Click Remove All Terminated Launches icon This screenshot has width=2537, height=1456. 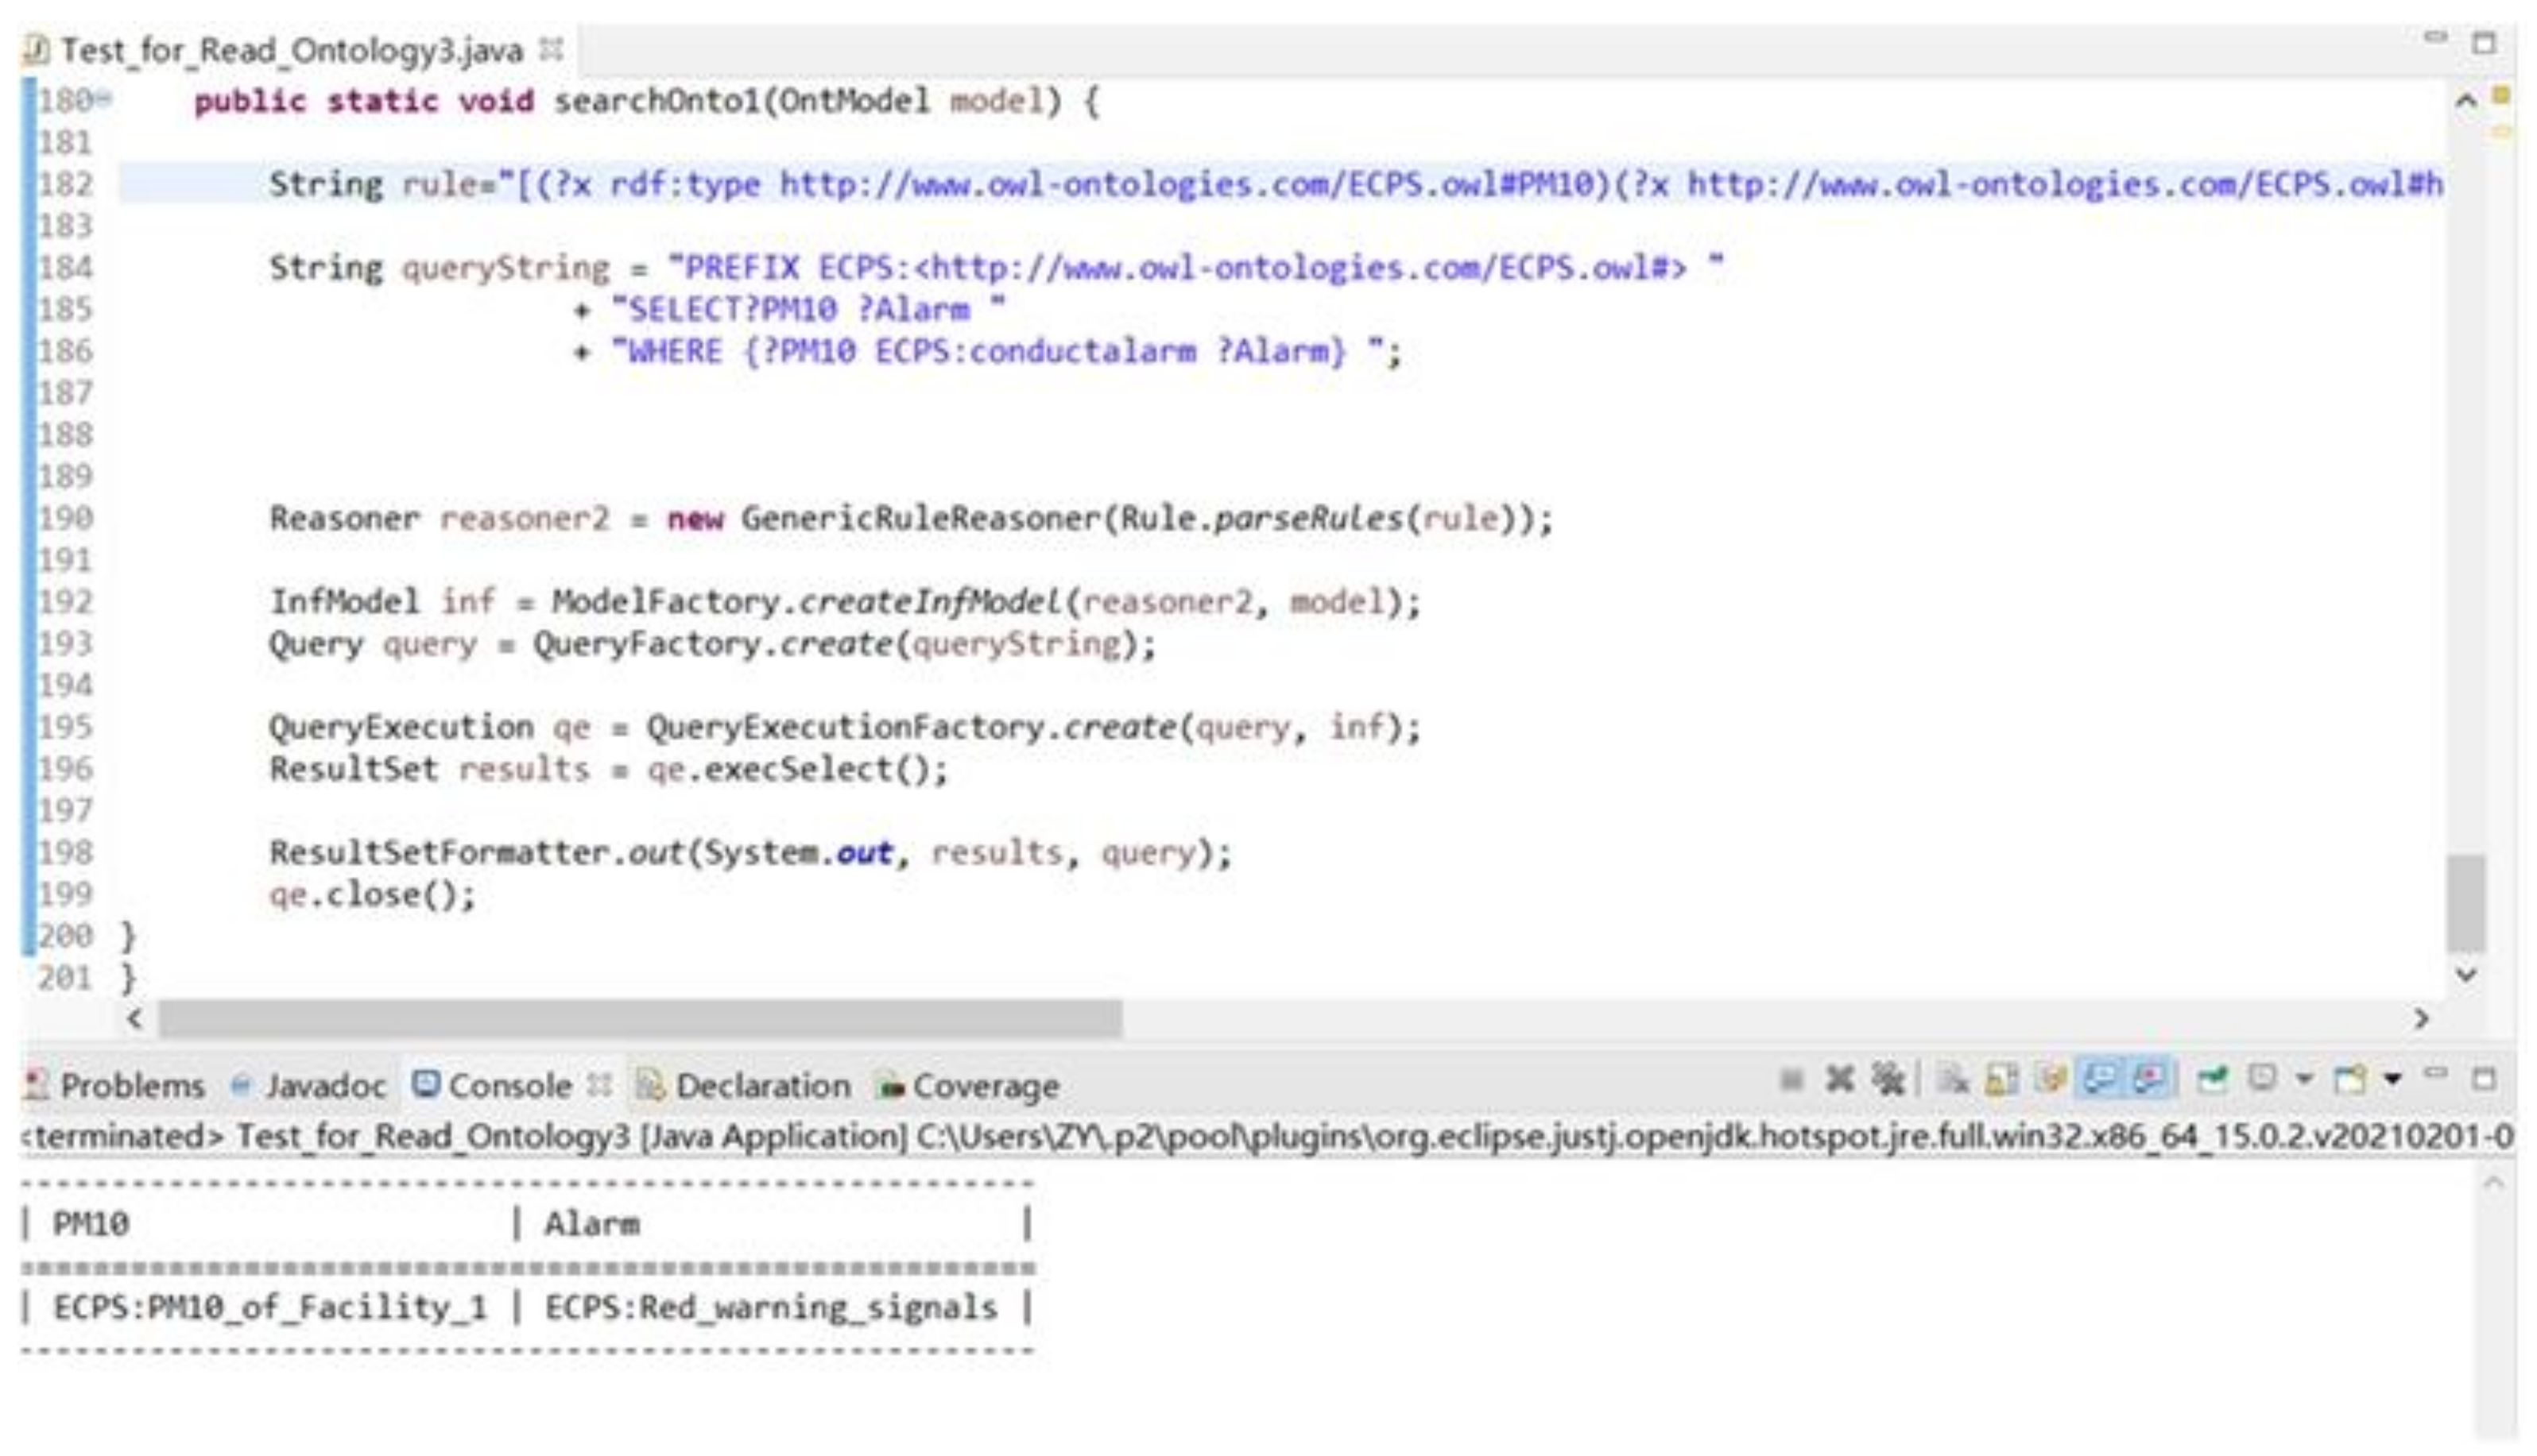coord(1888,1080)
